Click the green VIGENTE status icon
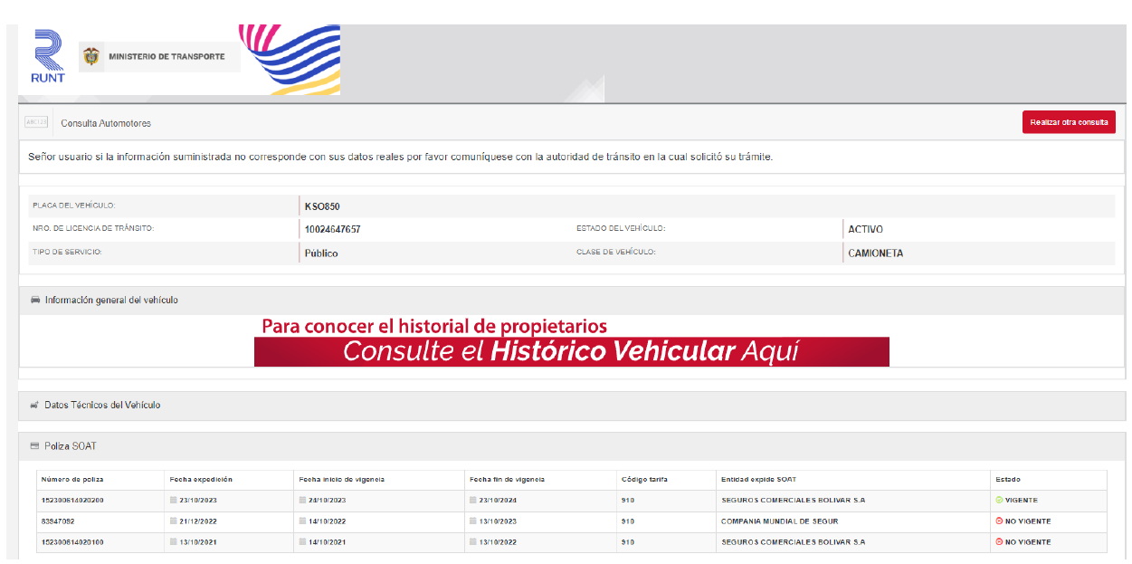1132x564 pixels. [999, 500]
